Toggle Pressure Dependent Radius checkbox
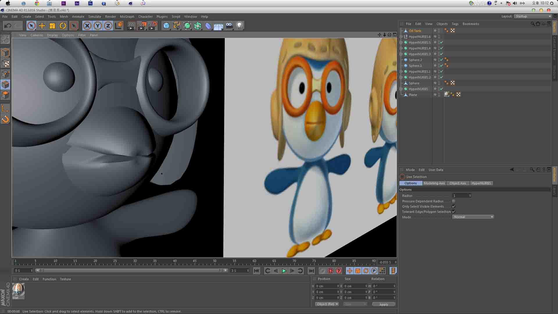This screenshot has height=314, width=558. coord(454,201)
